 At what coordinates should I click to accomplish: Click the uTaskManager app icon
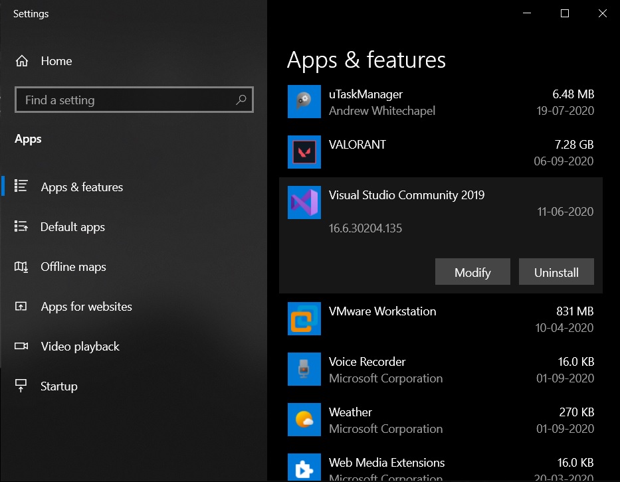tap(304, 102)
